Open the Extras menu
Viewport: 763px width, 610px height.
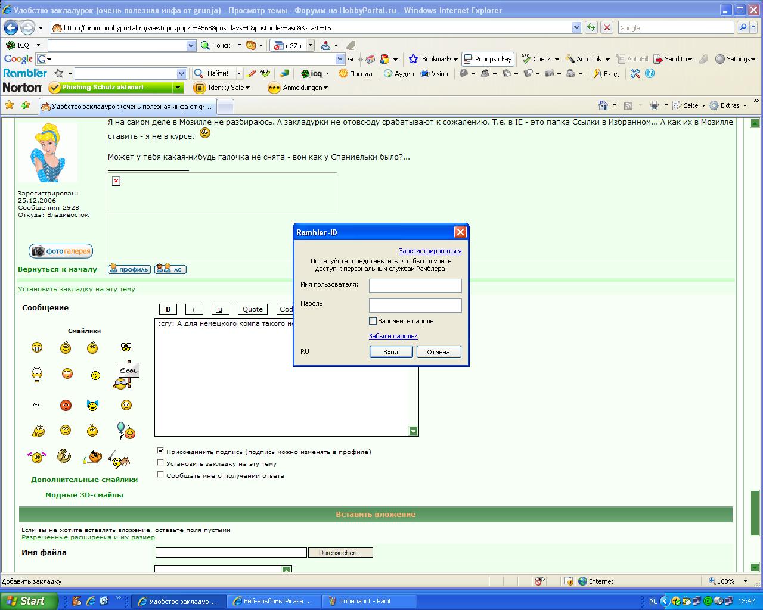tap(730, 105)
